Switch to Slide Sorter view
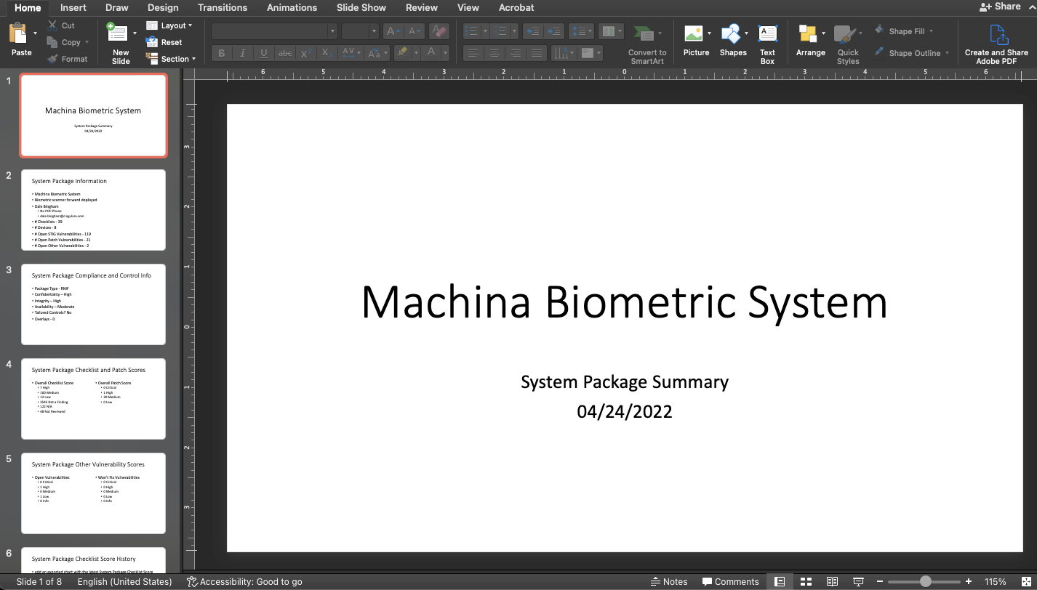 click(806, 582)
